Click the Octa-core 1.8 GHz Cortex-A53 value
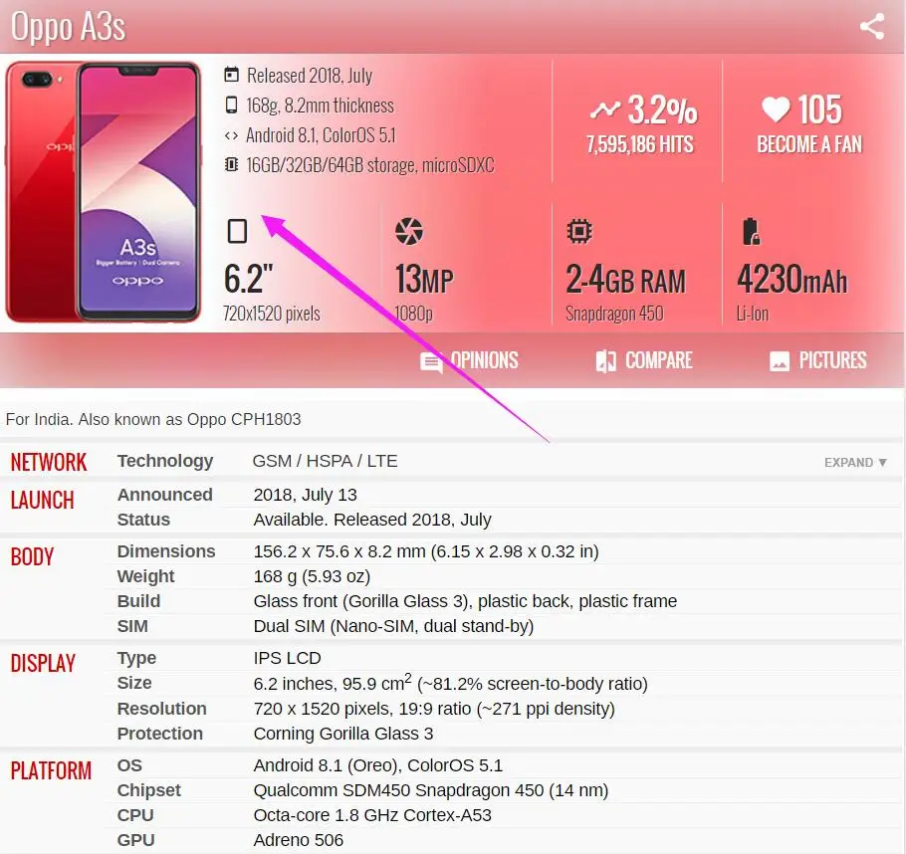 click(x=372, y=815)
